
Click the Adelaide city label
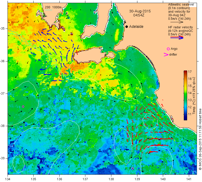coord(136,27)
